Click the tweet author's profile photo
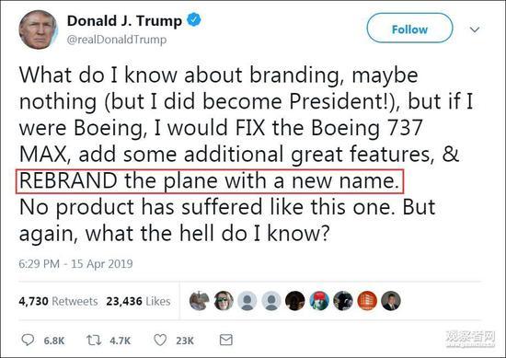The width and height of the screenshot is (506, 358). (x=39, y=29)
